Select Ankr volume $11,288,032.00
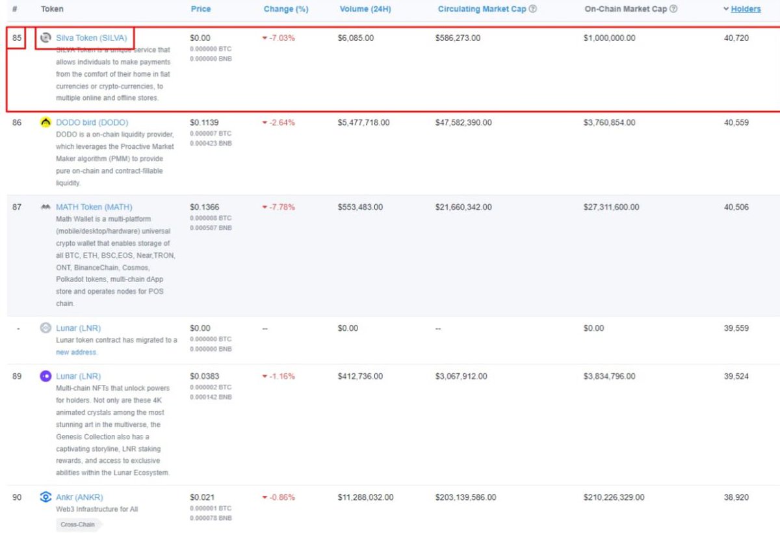 pyautogui.click(x=365, y=497)
